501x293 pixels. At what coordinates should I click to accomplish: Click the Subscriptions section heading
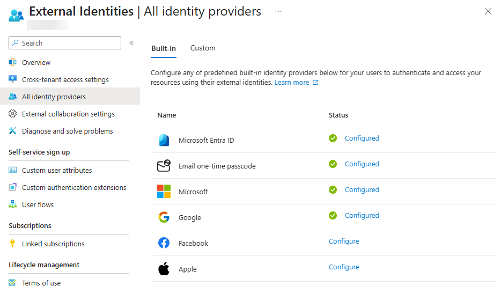point(30,225)
